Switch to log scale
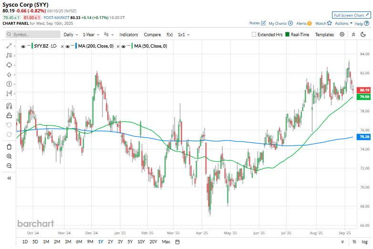Screen dimensions: 373x249 [x=364, y=242]
